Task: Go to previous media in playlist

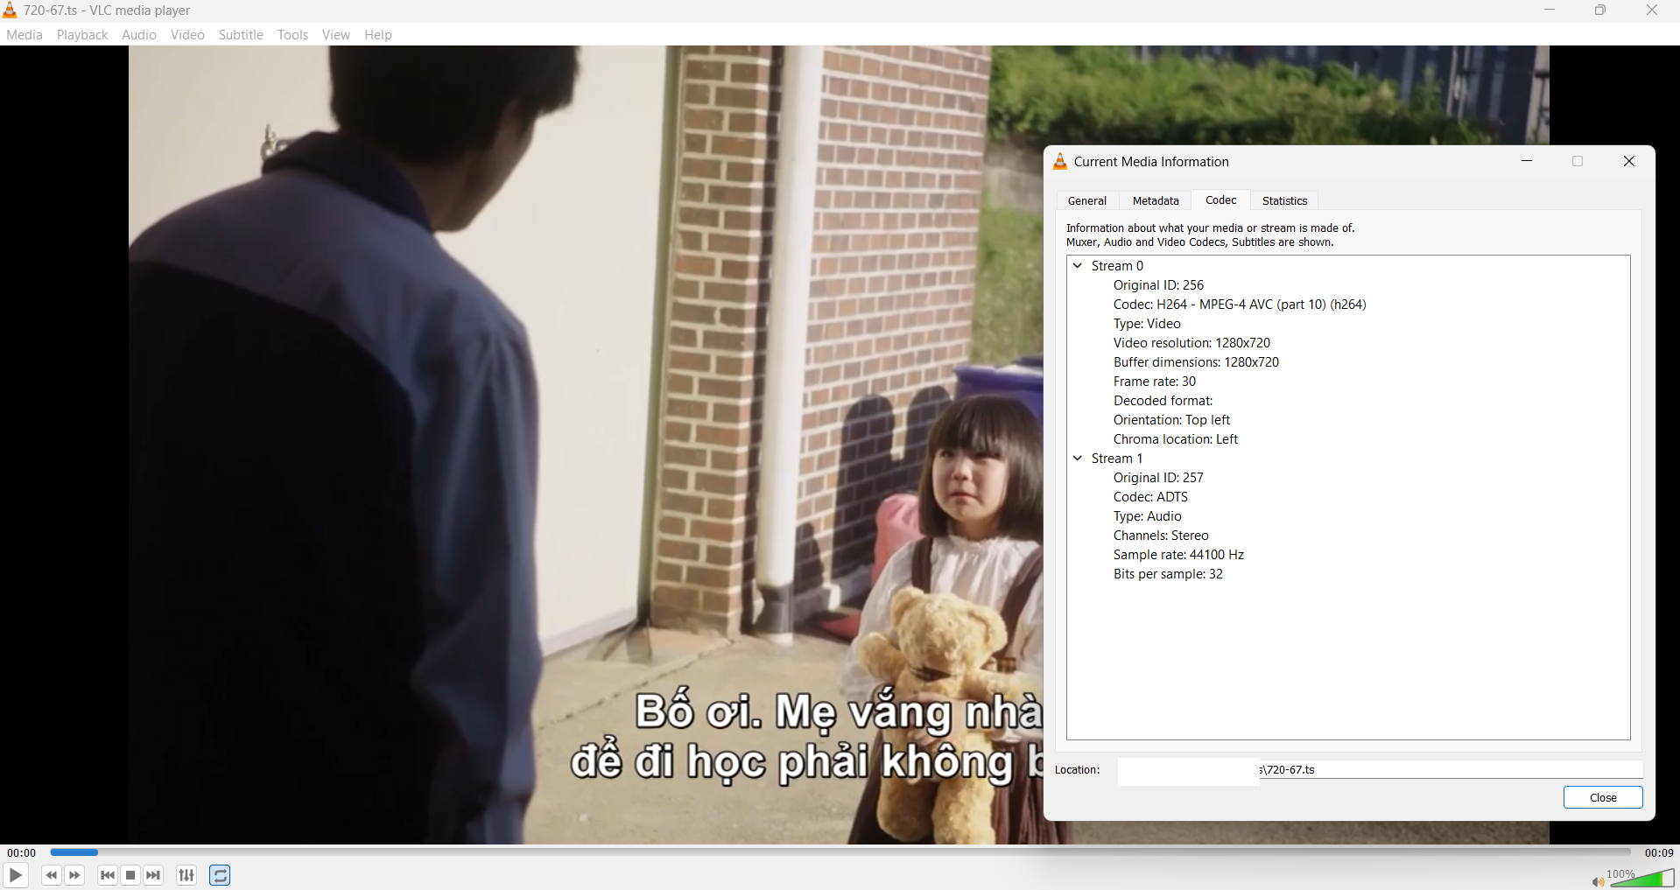Action: [x=108, y=875]
